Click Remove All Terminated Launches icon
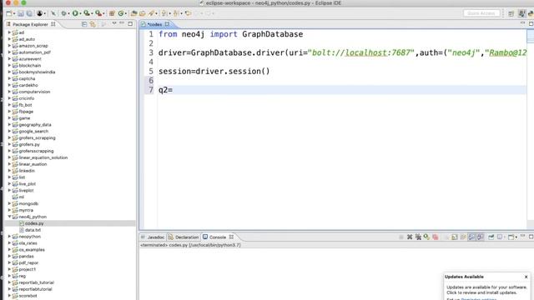 (418, 237)
